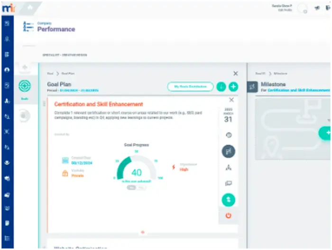Click the mi logo in the corner

(x=9, y=9)
